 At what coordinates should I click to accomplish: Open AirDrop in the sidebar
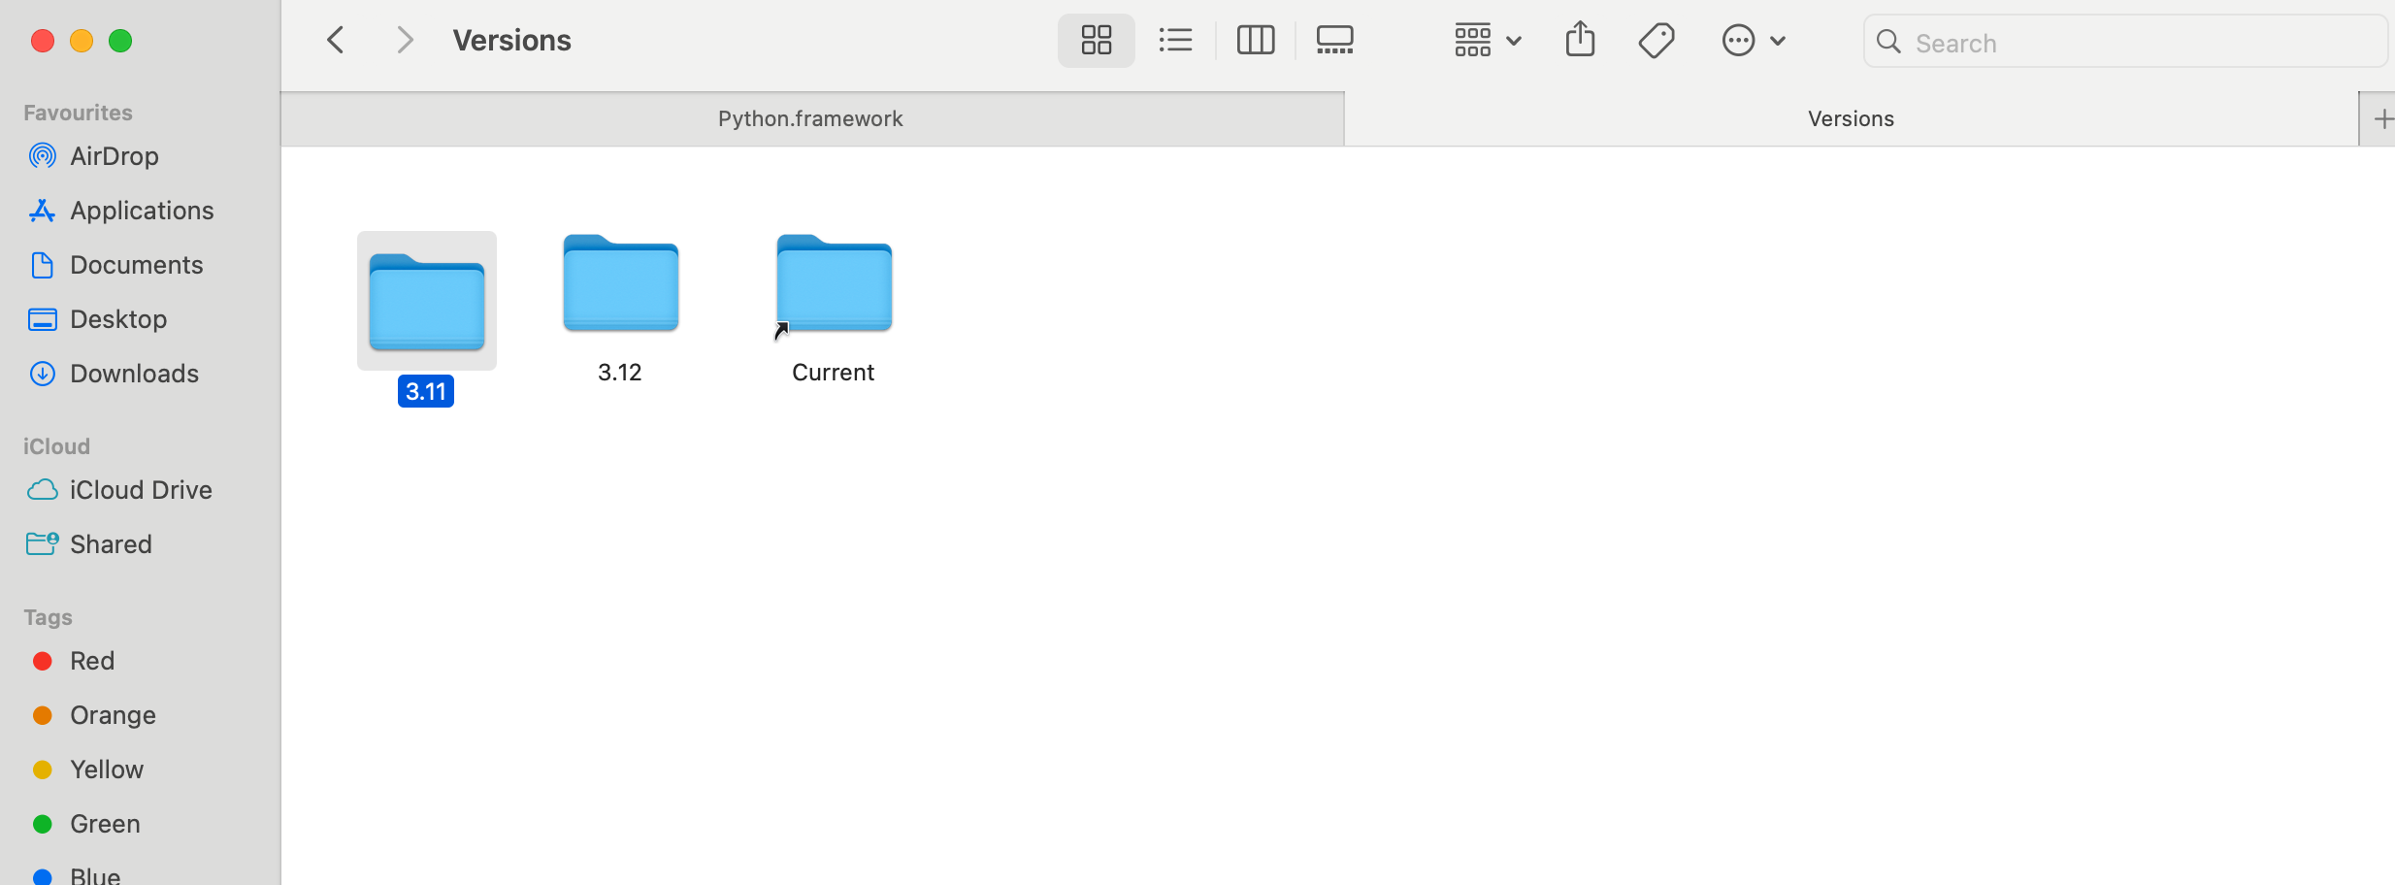coord(114,156)
